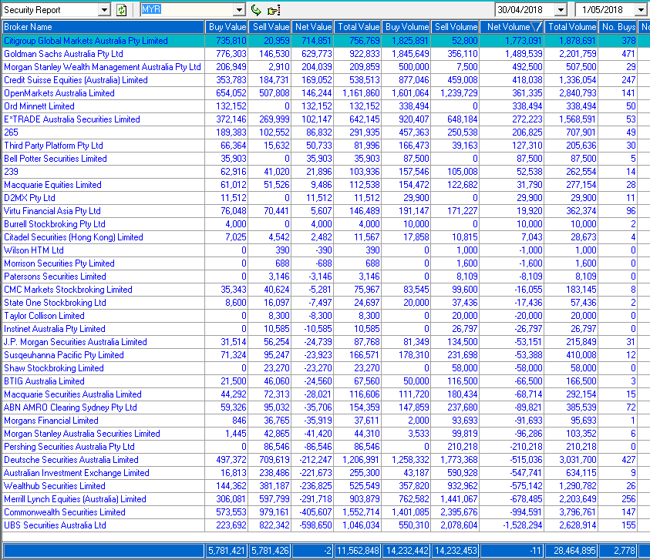Viewport: 650px width, 560px height.
Task: Sort by the Buy Volume column header
Action: click(406, 27)
